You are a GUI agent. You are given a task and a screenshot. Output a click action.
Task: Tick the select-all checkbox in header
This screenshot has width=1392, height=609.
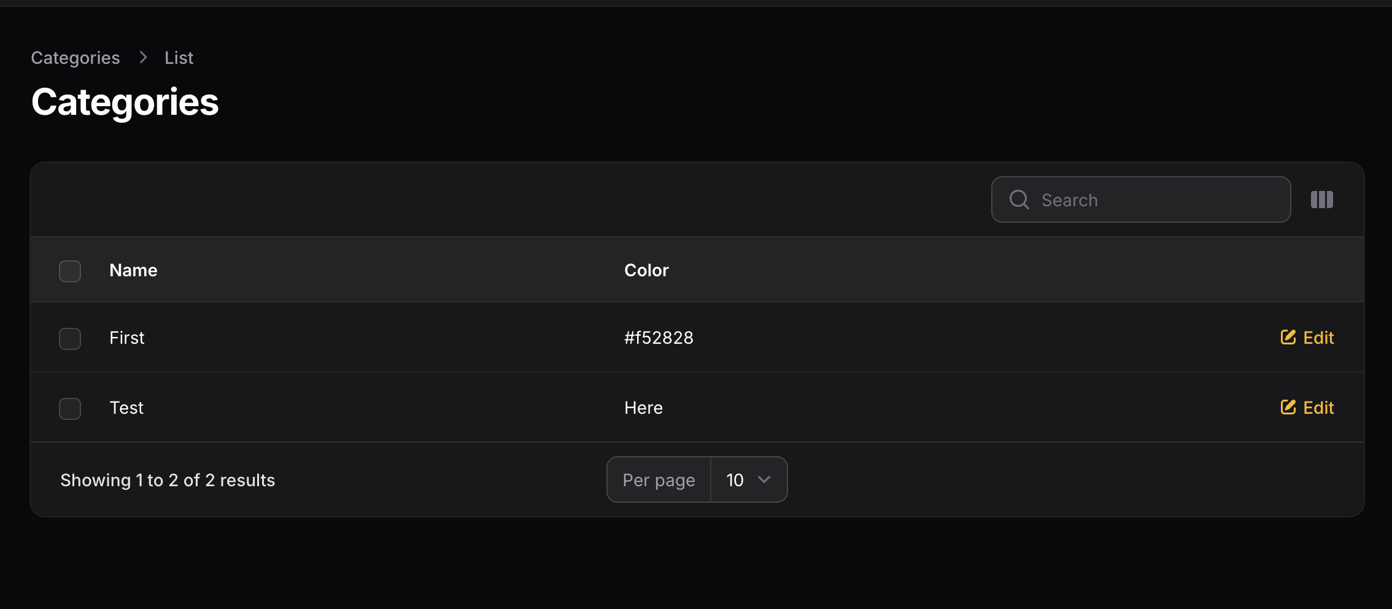pos(70,271)
